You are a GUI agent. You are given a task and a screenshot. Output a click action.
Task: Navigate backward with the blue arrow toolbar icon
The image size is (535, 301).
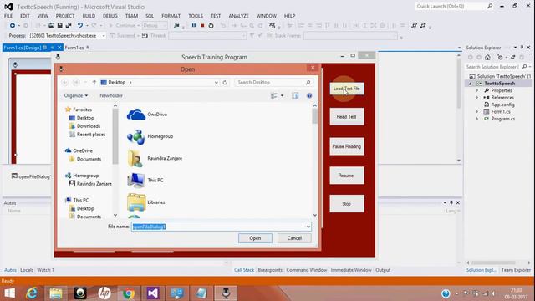pos(13,26)
